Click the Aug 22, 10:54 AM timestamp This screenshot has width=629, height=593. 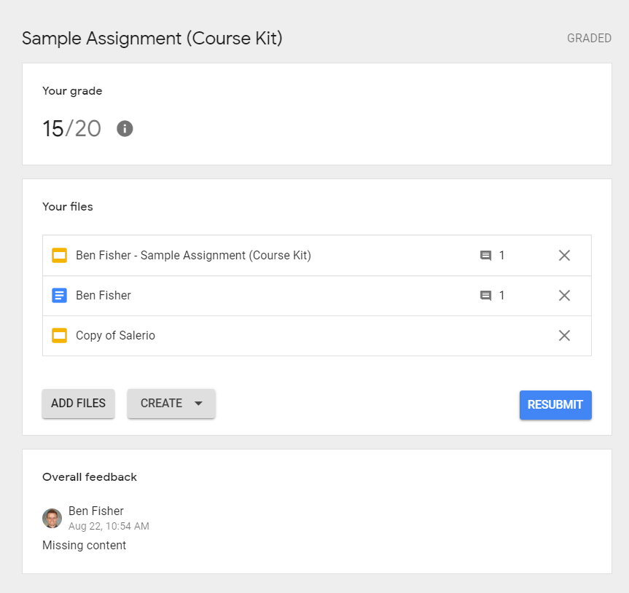[109, 526]
